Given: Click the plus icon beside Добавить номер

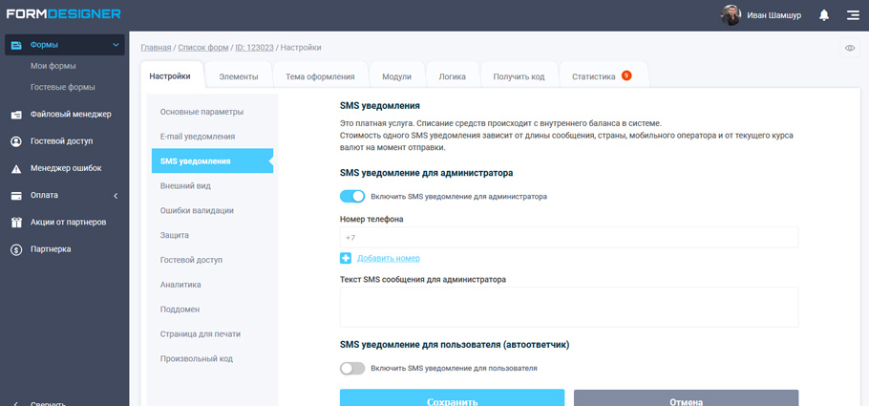Looking at the screenshot, I should tap(346, 258).
